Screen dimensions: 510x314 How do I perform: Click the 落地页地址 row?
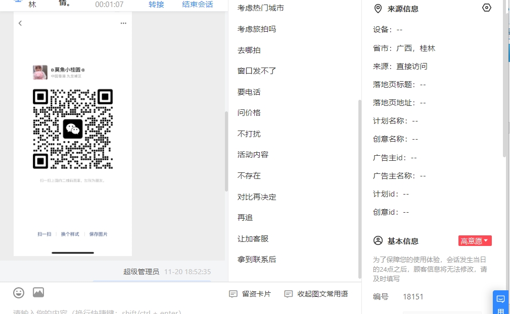(399, 103)
